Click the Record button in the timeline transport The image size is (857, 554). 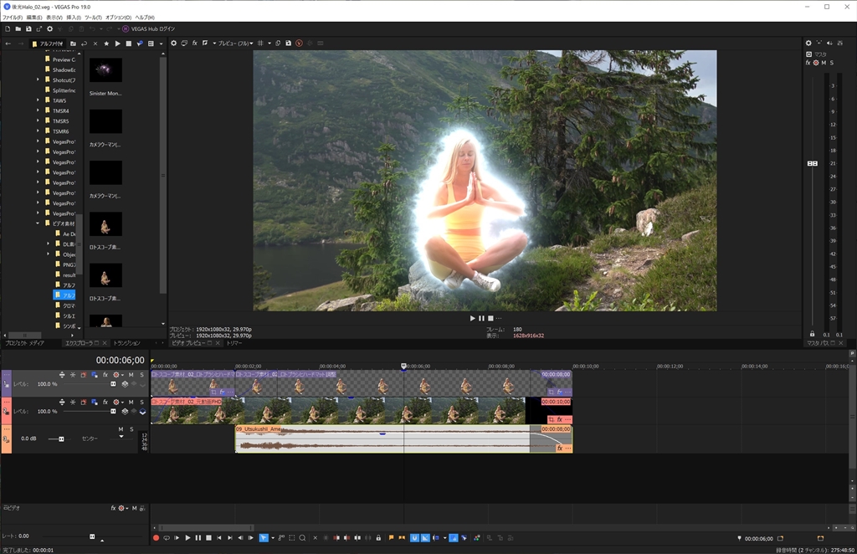pos(156,538)
